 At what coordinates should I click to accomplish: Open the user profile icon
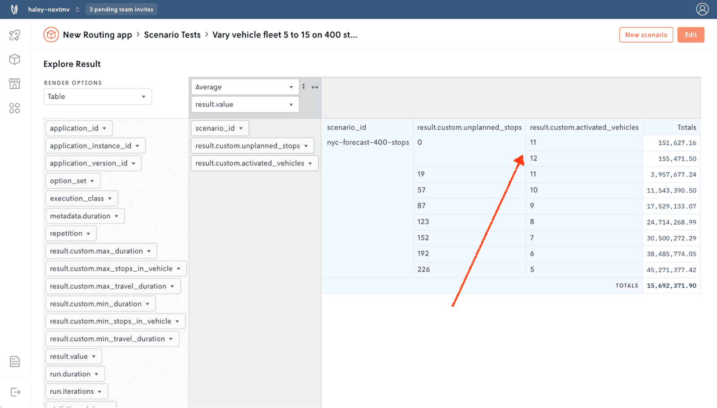702,9
